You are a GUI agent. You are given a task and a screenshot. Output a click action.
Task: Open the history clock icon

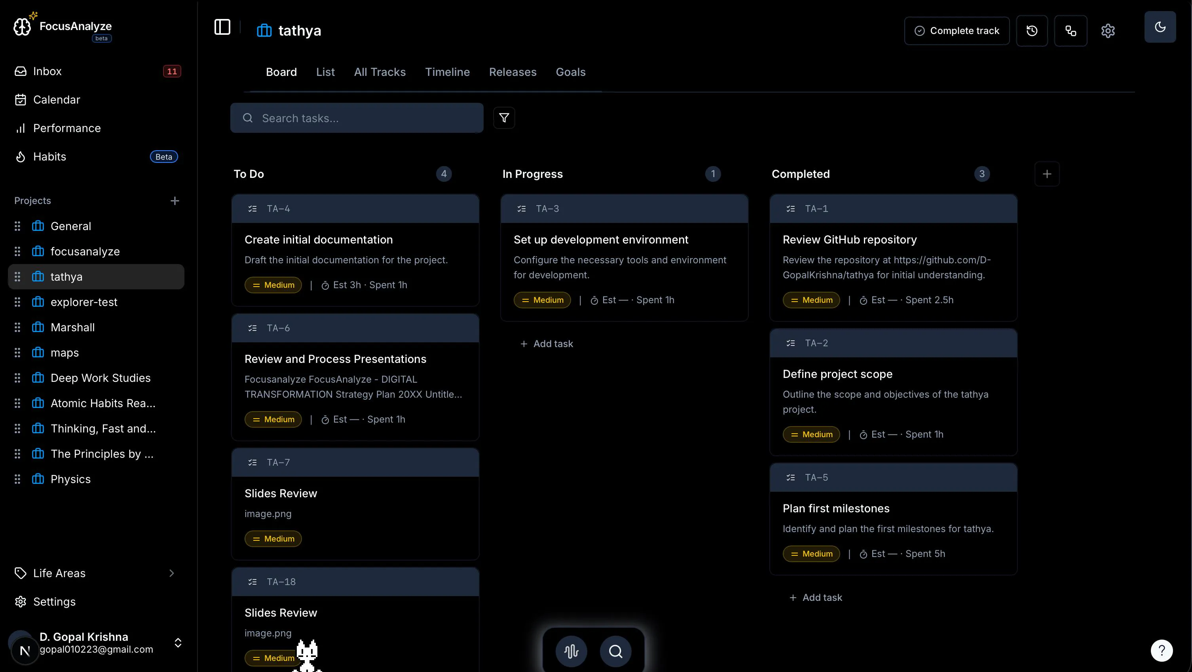coord(1031,30)
